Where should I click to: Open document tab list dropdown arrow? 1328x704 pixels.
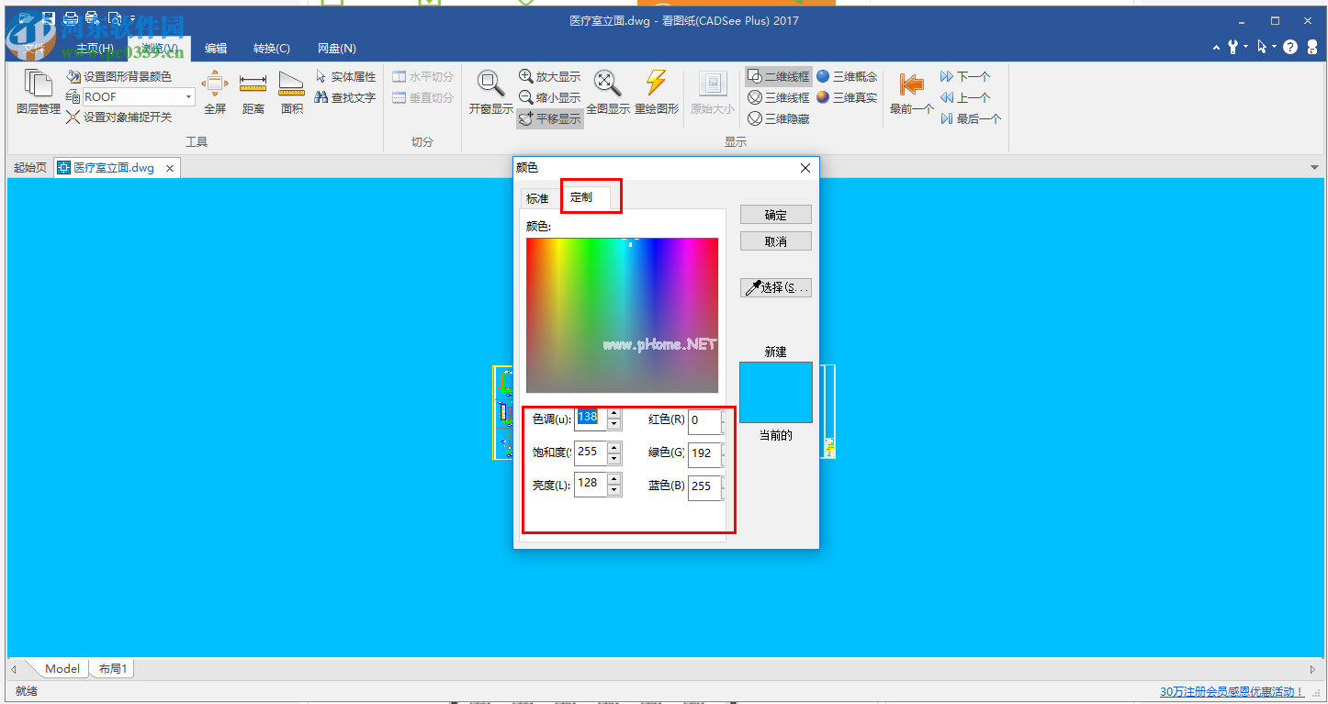[1313, 168]
